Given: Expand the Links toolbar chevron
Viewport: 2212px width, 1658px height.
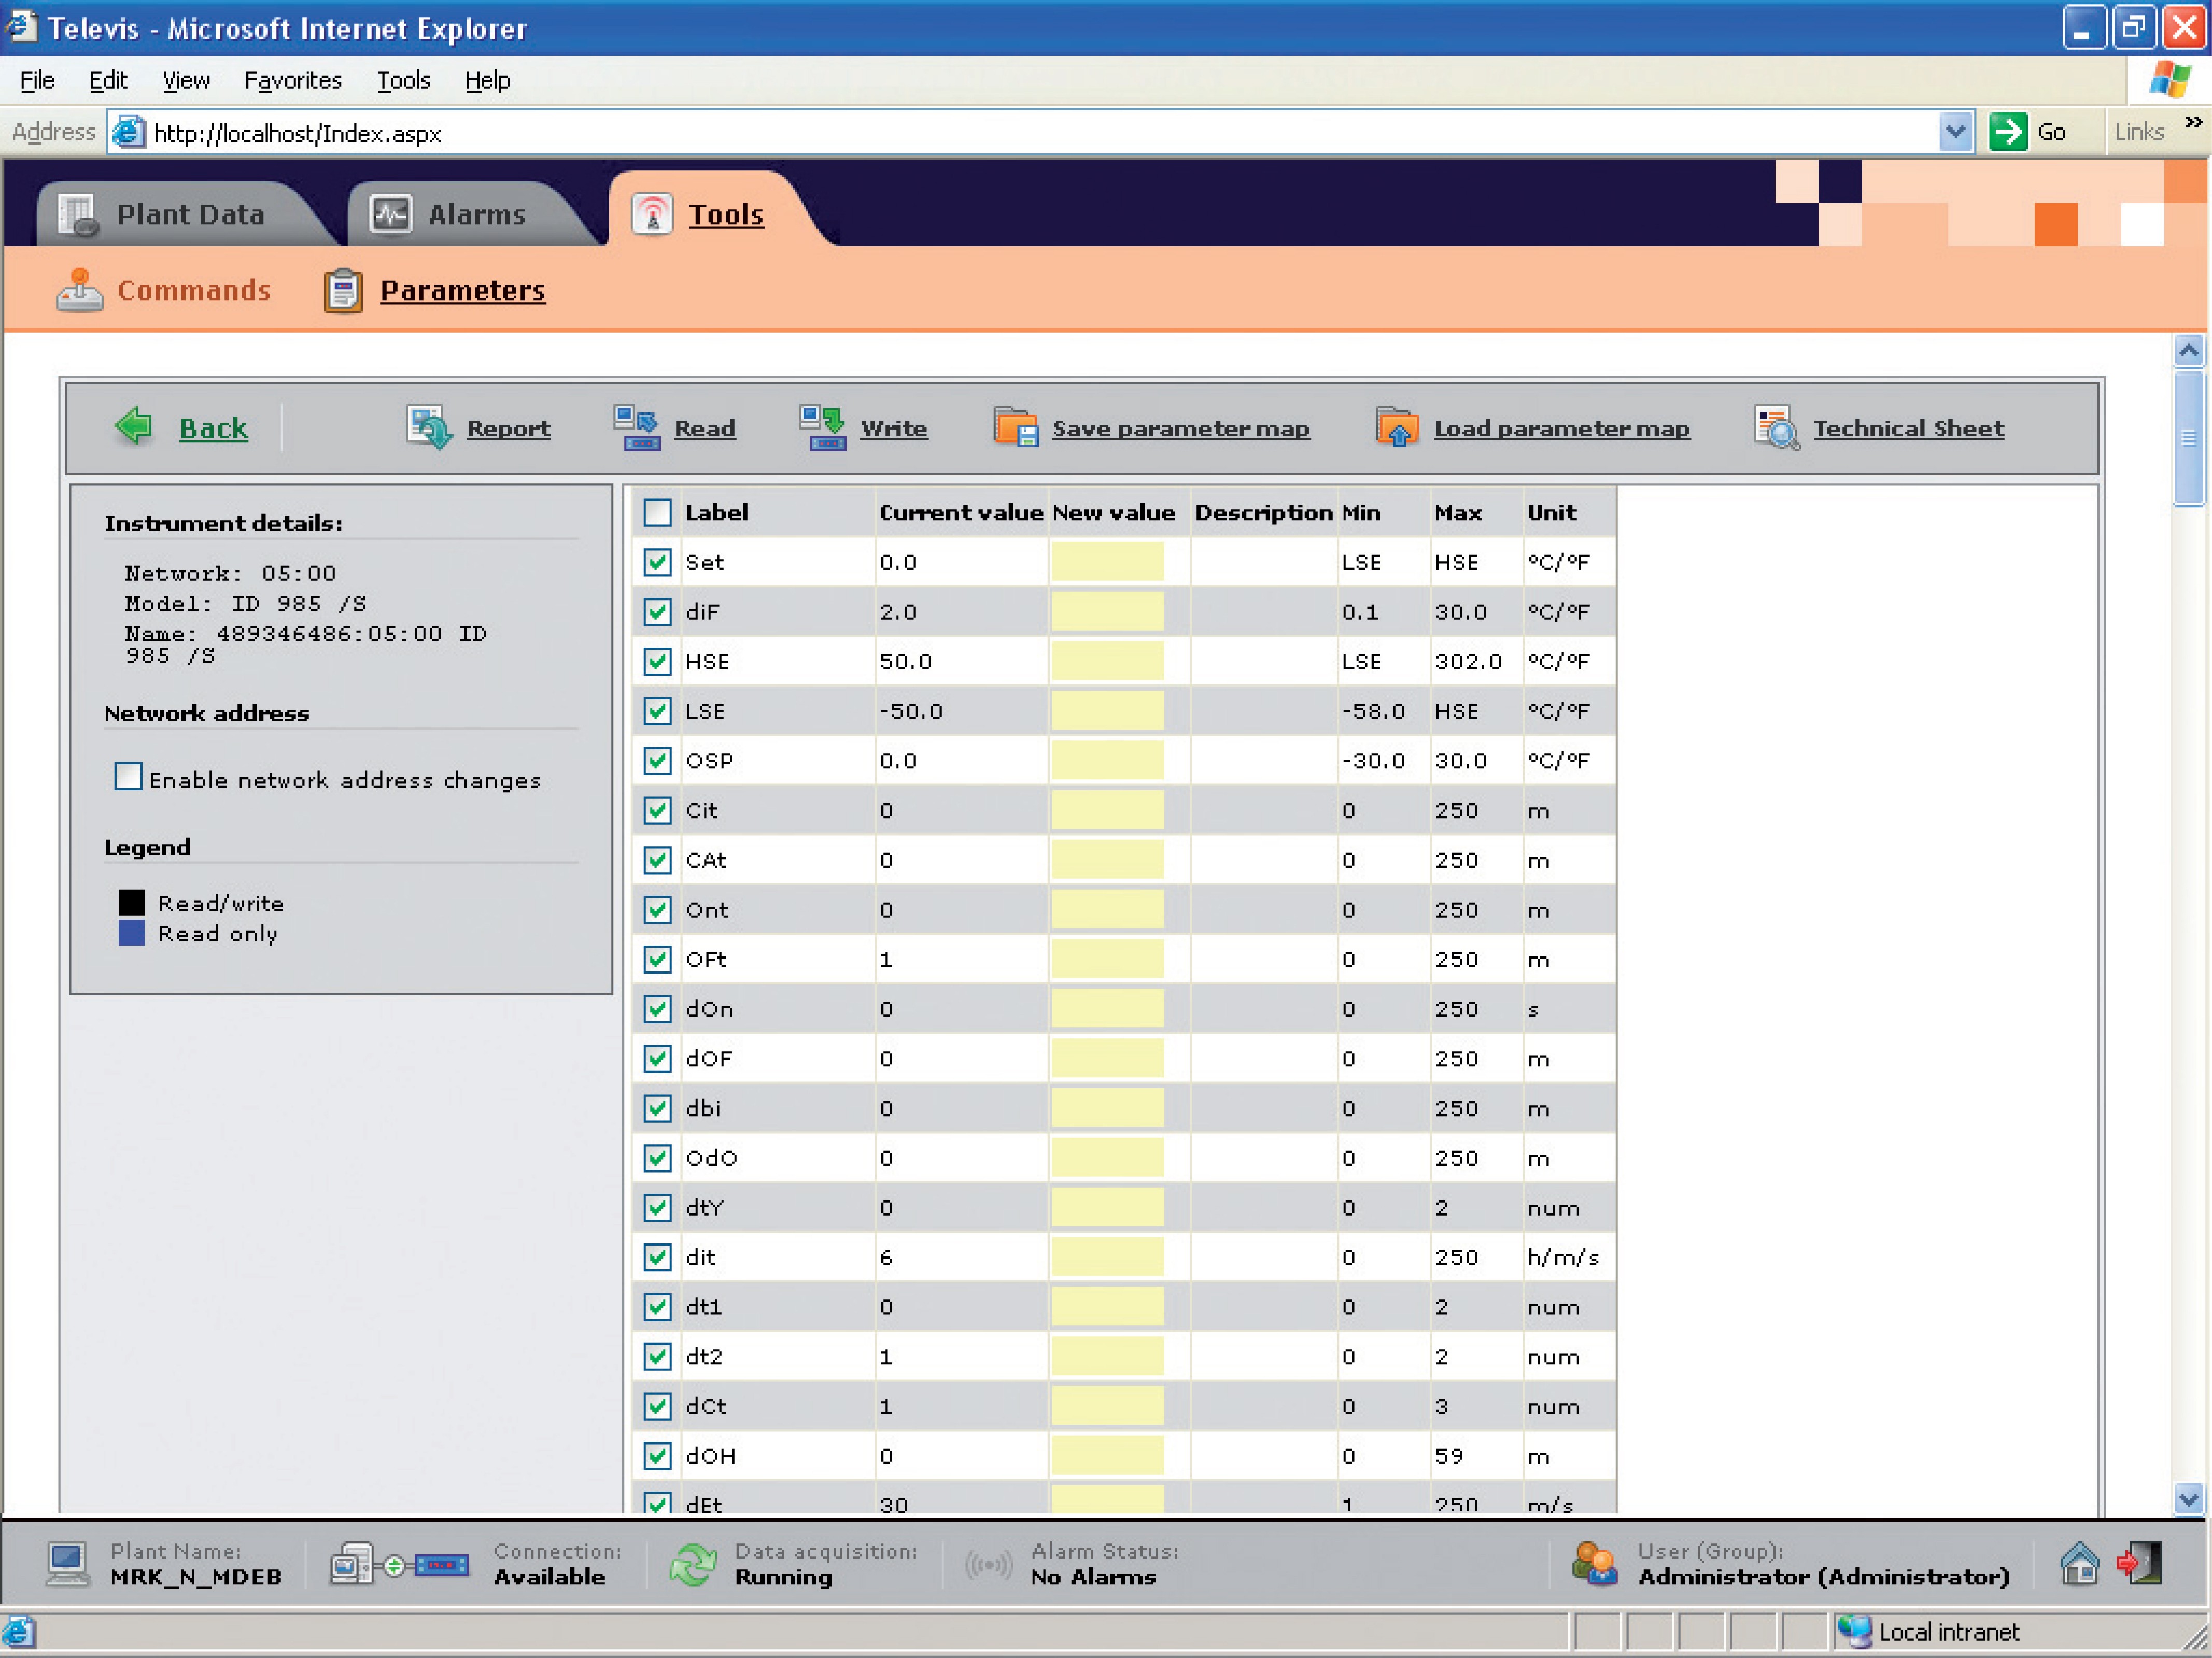Looking at the screenshot, I should click(x=2194, y=122).
